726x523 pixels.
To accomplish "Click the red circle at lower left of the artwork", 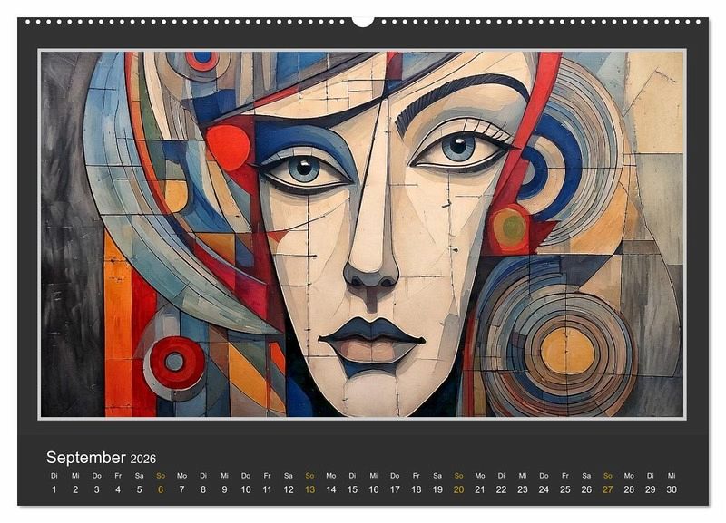I will pos(177,362).
